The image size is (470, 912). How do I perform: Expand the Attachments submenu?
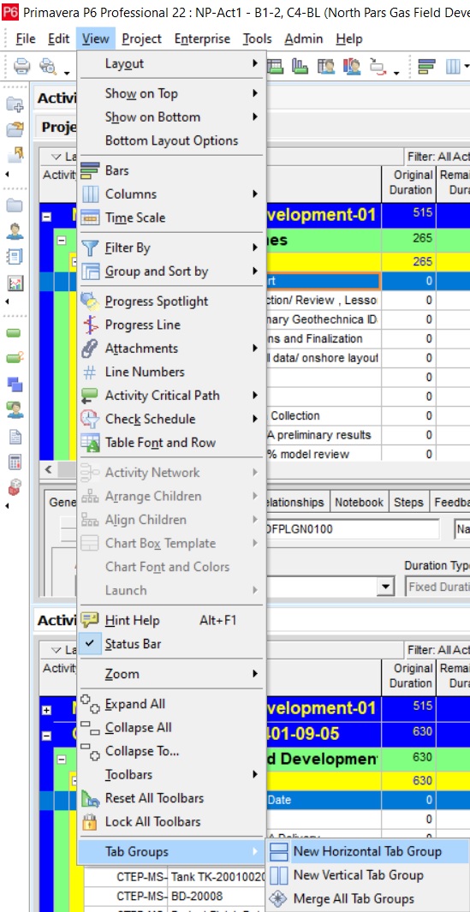point(172,349)
